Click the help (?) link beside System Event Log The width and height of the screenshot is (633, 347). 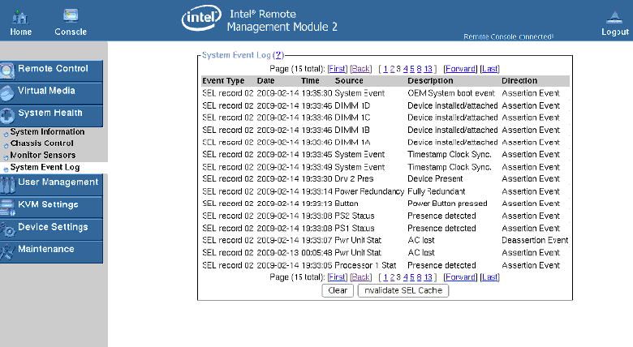(278, 55)
